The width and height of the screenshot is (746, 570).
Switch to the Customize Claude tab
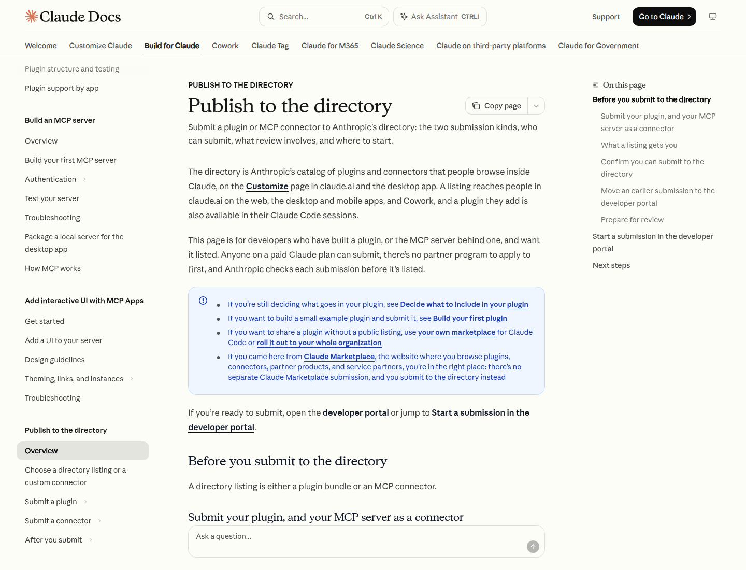101,46
